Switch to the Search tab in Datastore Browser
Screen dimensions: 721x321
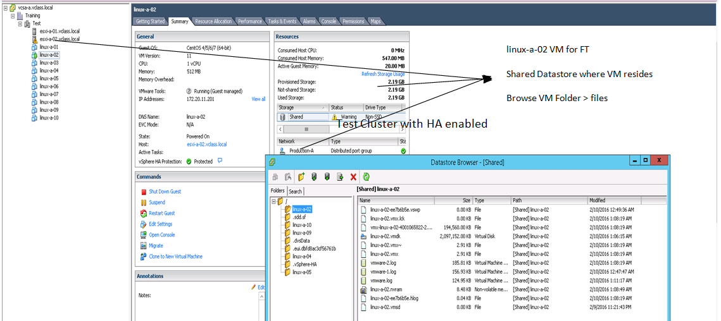click(x=295, y=191)
